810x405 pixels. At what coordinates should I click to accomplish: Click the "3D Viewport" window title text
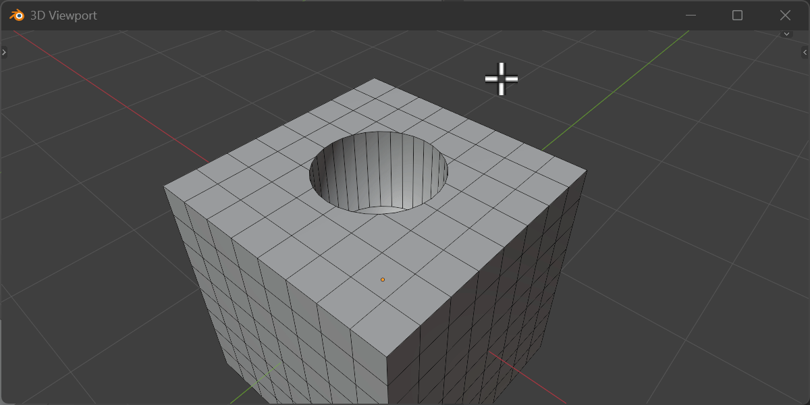(63, 16)
